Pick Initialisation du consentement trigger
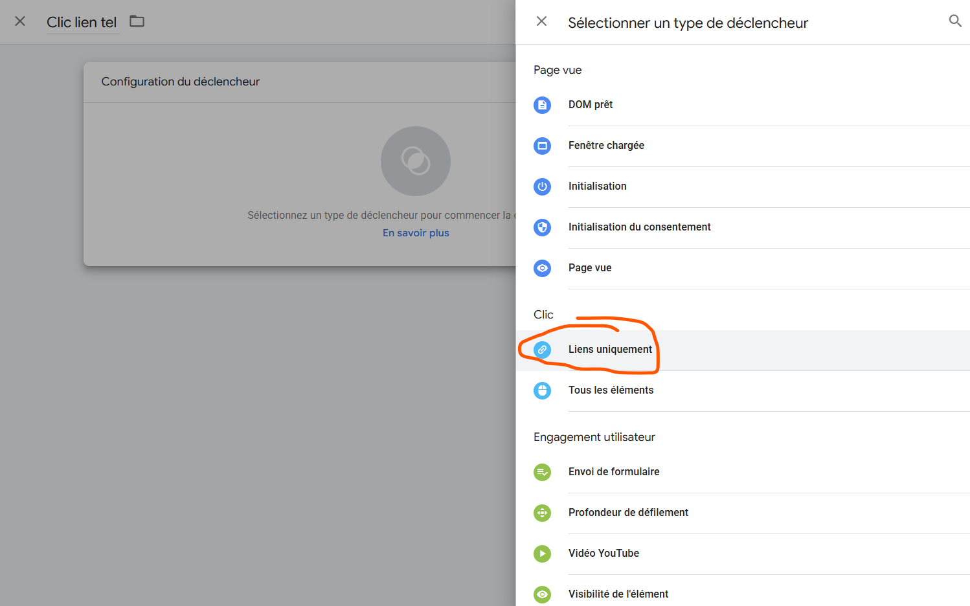The height and width of the screenshot is (606, 970). pos(639,227)
